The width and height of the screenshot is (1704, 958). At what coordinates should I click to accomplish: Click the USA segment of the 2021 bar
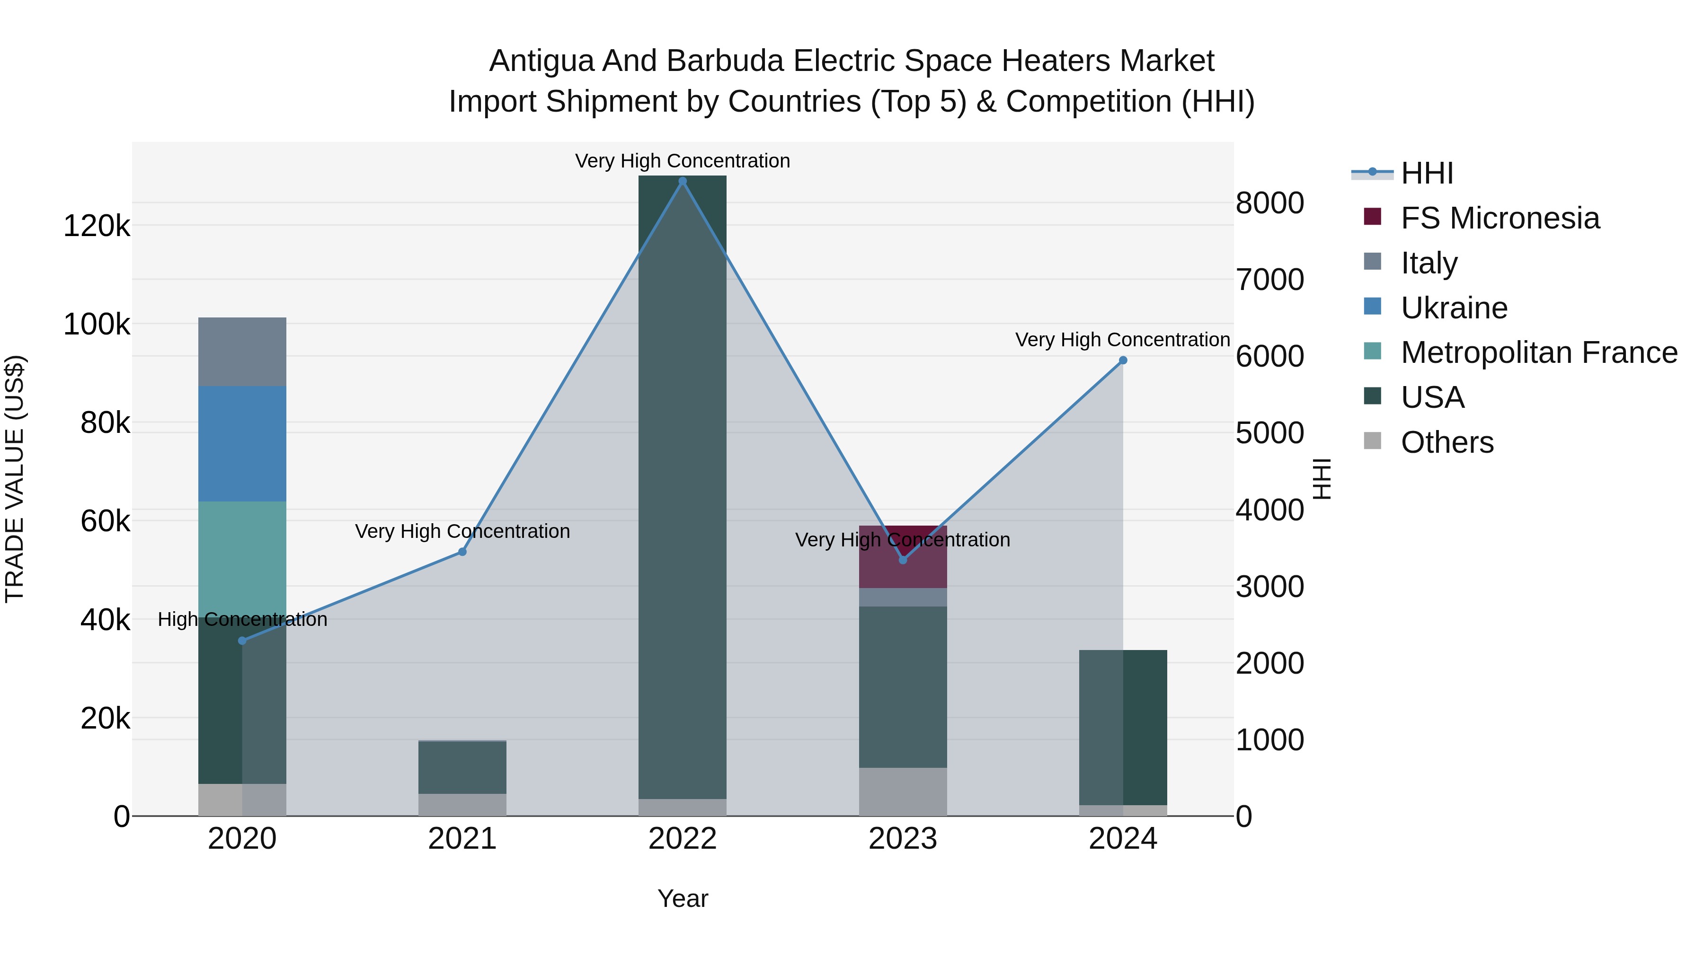click(462, 768)
